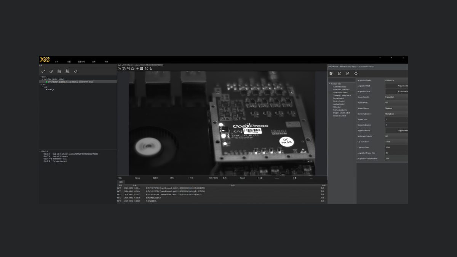The width and height of the screenshot is (457, 257).
Task: Refresh the feature panel with the circular arrows
Action: coord(356,73)
